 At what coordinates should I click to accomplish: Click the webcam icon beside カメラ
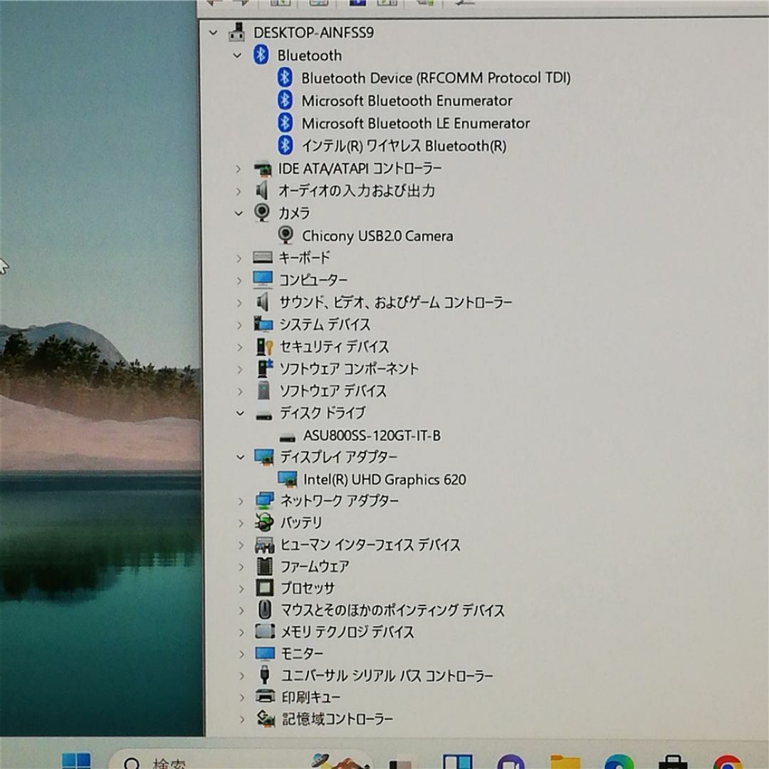pyautogui.click(x=262, y=212)
